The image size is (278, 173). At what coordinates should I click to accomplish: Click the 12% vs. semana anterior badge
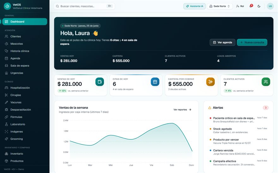click(62, 91)
